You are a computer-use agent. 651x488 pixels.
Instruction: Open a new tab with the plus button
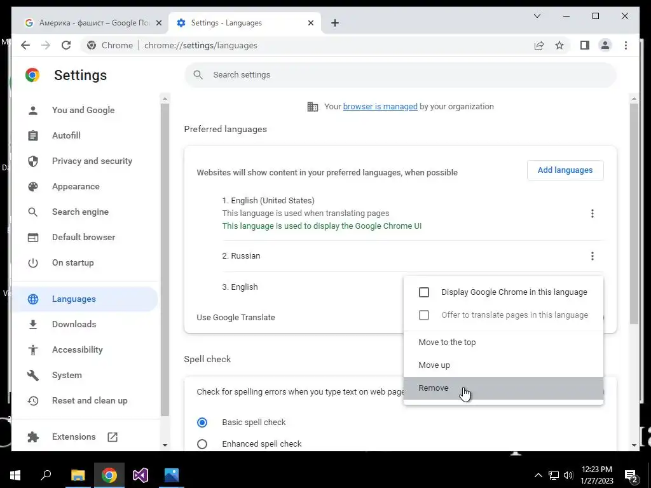pyautogui.click(x=335, y=23)
